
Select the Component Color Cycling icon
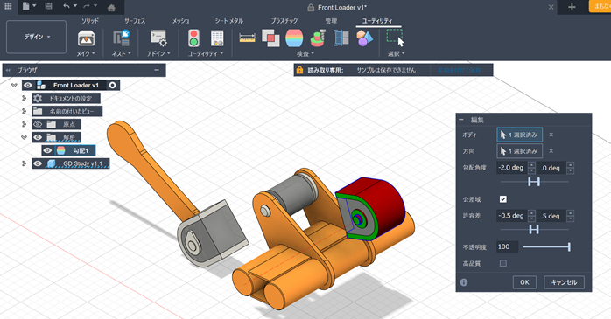click(364, 38)
